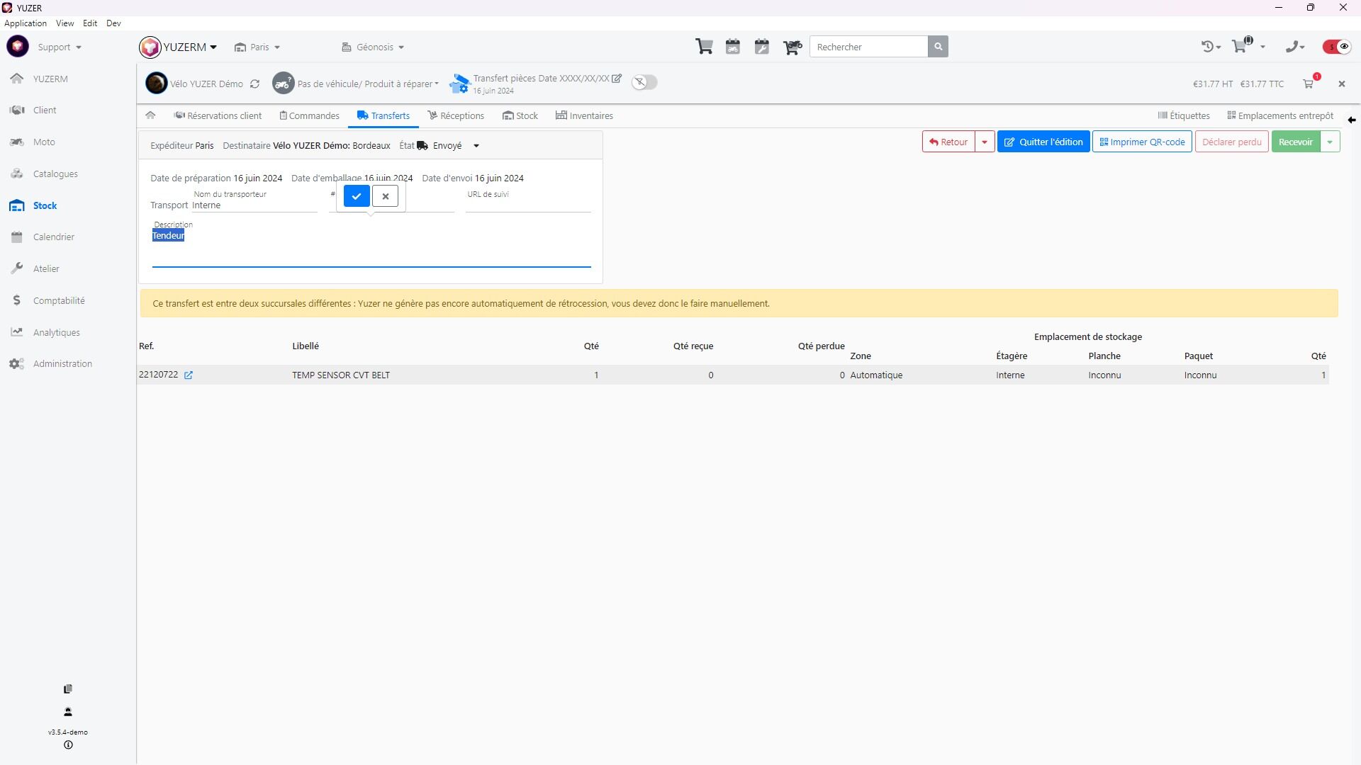Expand the Paris location dropdown
Image resolution: width=1361 pixels, height=765 pixels.
coord(258,47)
